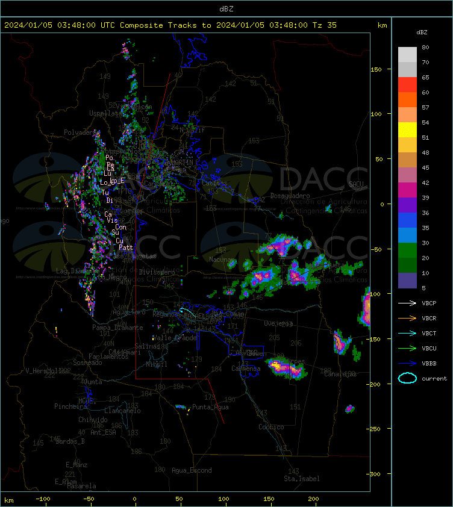The height and width of the screenshot is (507, 453).
Task: Click the 'Canalejas' place label on map
Action: [340, 375]
